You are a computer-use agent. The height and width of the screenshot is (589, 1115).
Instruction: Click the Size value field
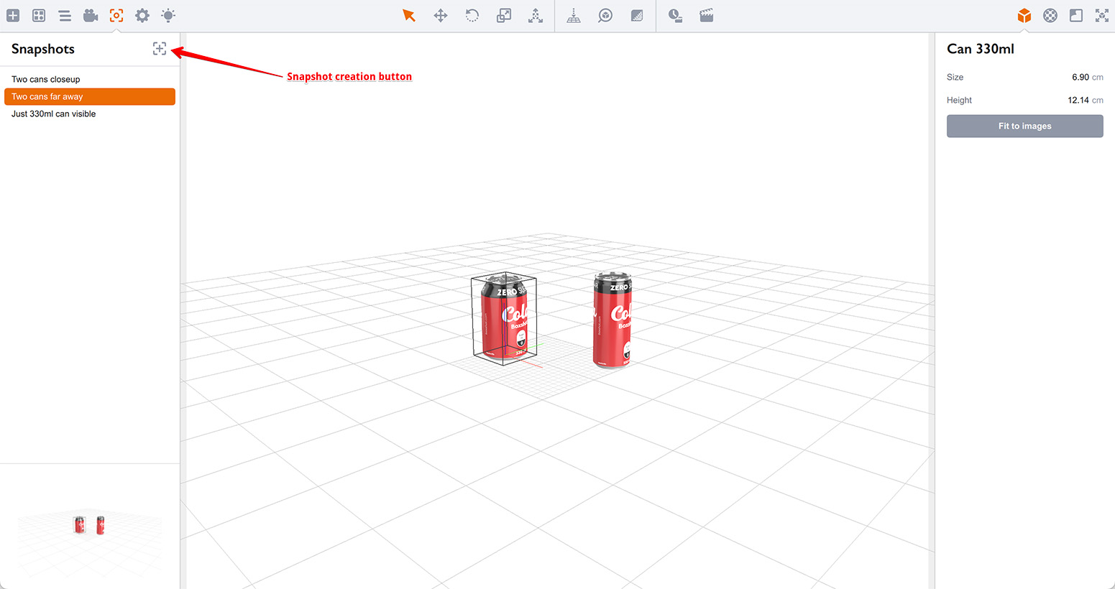pyautogui.click(x=1080, y=78)
